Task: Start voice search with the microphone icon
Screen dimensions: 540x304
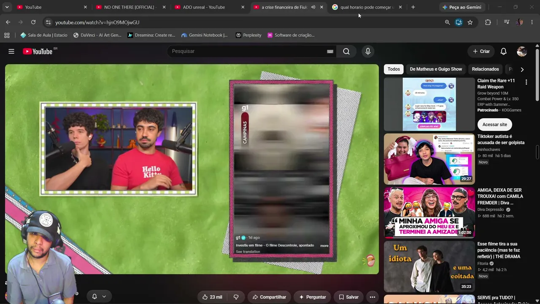Action: pyautogui.click(x=368, y=51)
